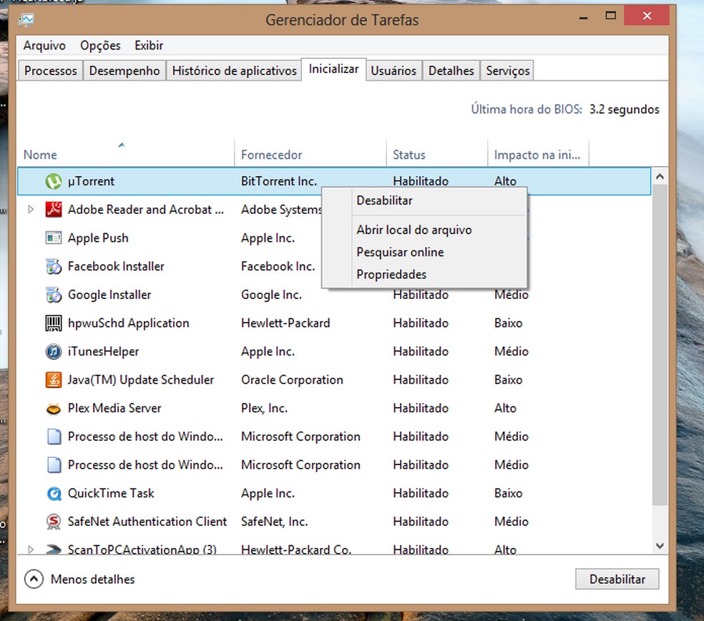The height and width of the screenshot is (621, 704).
Task: Click the Facebook Installer icon
Action: 54,266
